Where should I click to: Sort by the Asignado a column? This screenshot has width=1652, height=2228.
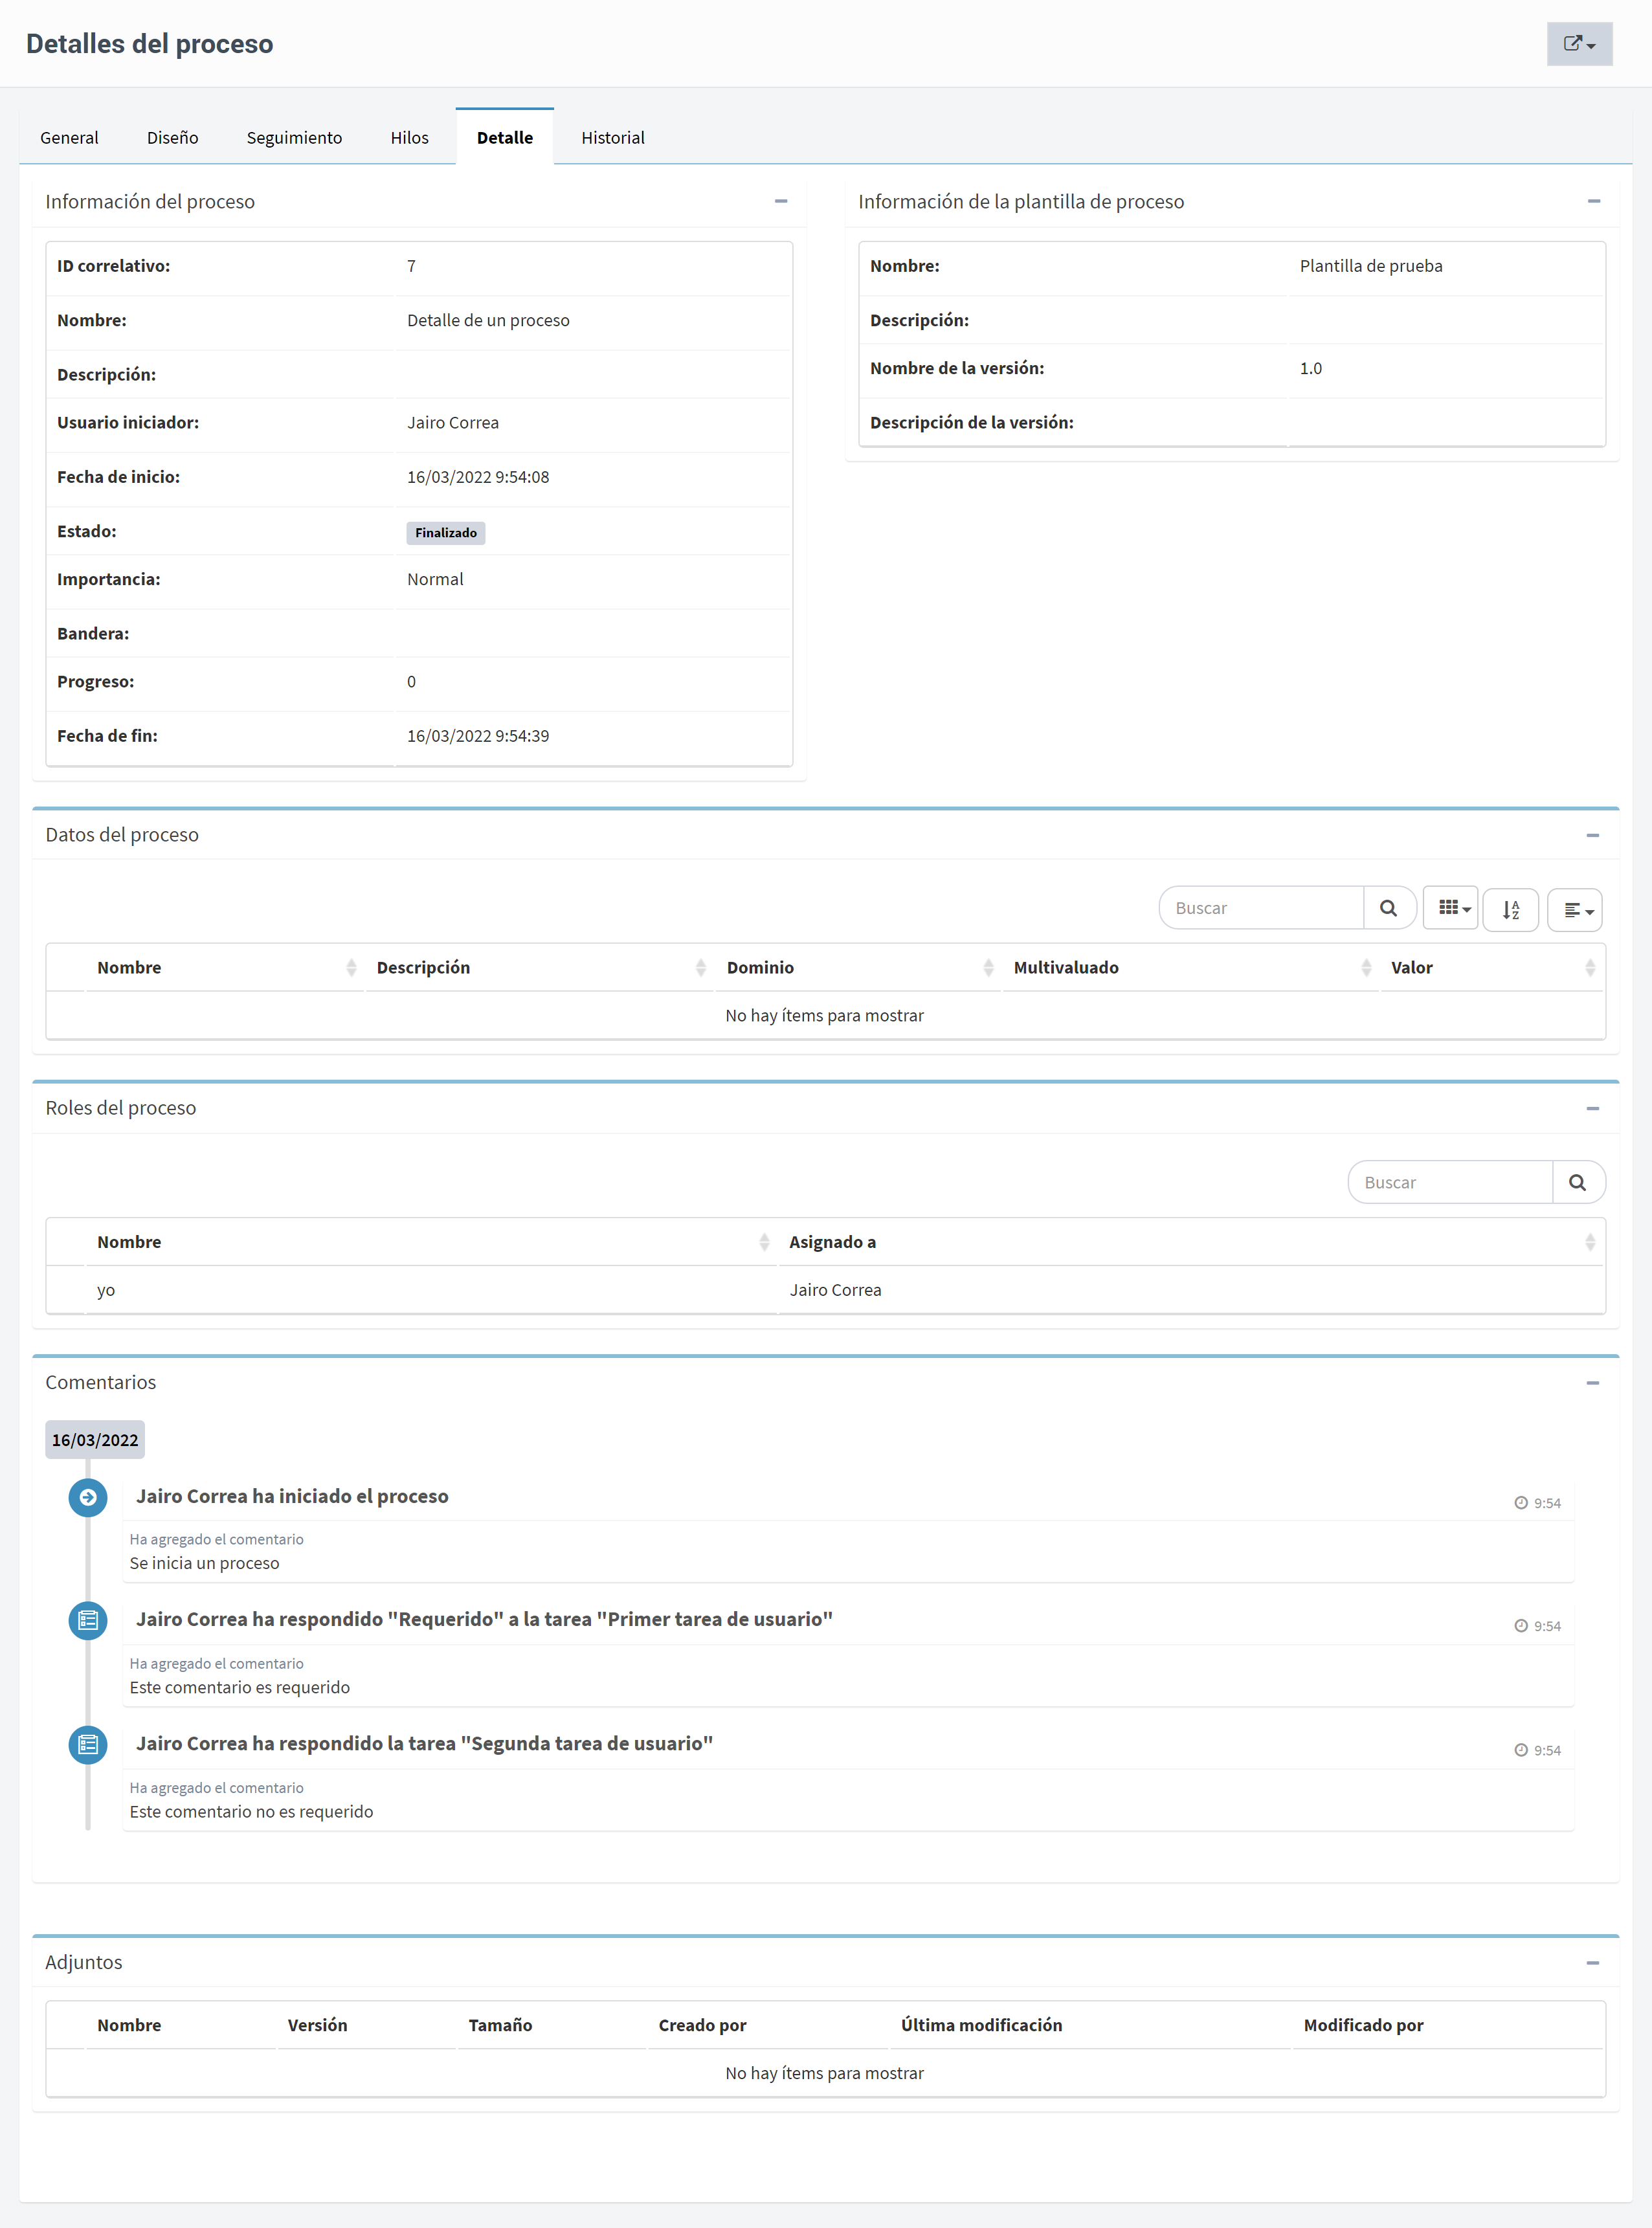click(x=1190, y=1242)
